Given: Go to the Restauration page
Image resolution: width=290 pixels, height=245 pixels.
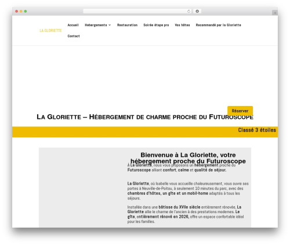Looking at the screenshot, I should coord(127,25).
